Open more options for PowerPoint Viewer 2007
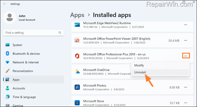Image resolution: width=197 pixels, height=107 pixels. pos(185,40)
